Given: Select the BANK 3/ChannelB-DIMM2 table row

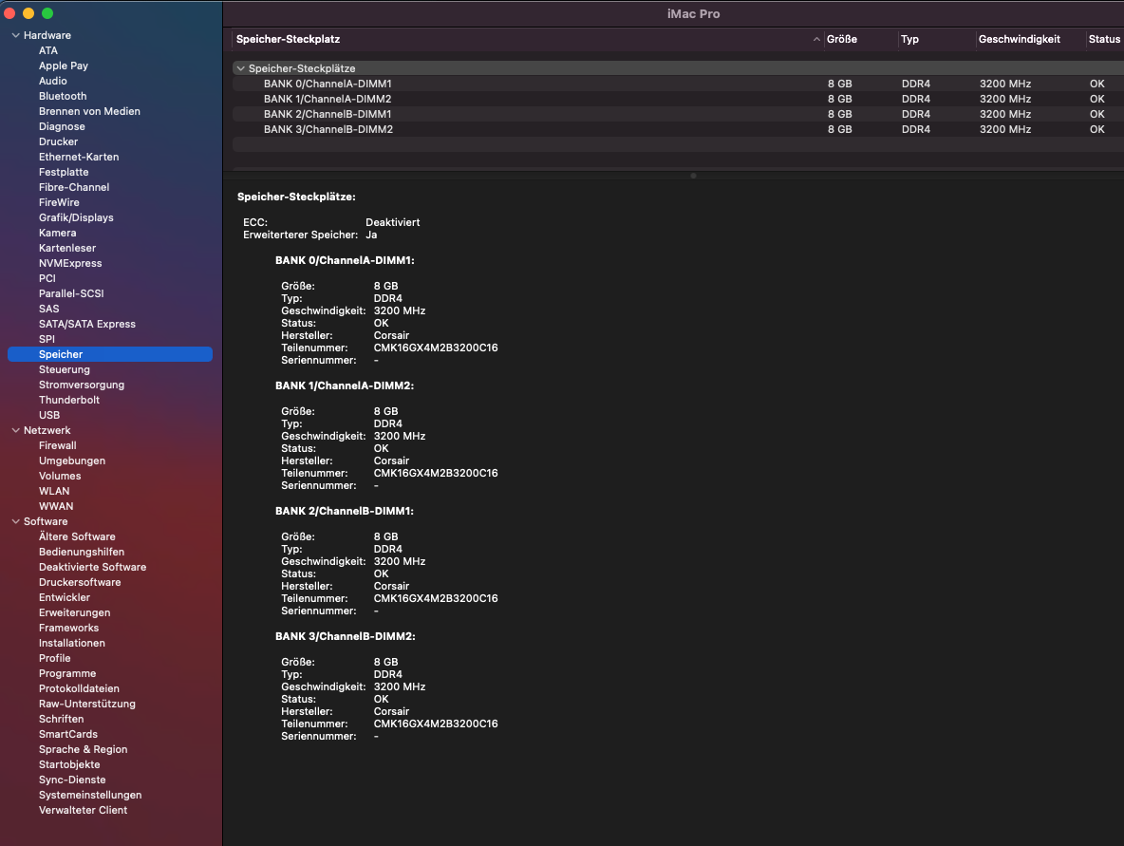Looking at the screenshot, I should (328, 129).
